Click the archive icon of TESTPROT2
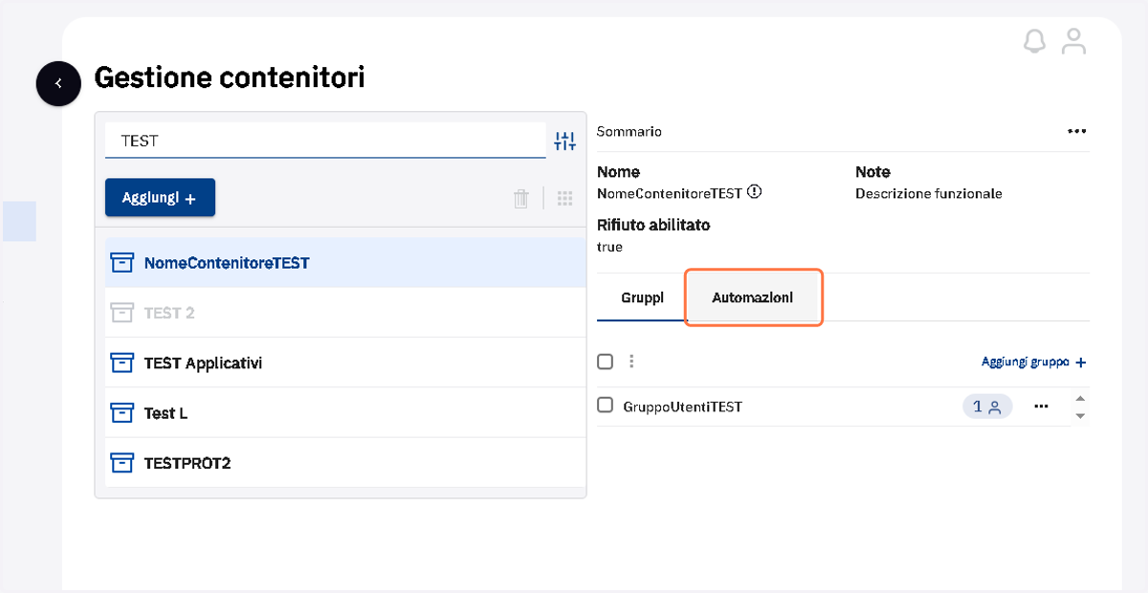This screenshot has width=1148, height=593. [121, 463]
